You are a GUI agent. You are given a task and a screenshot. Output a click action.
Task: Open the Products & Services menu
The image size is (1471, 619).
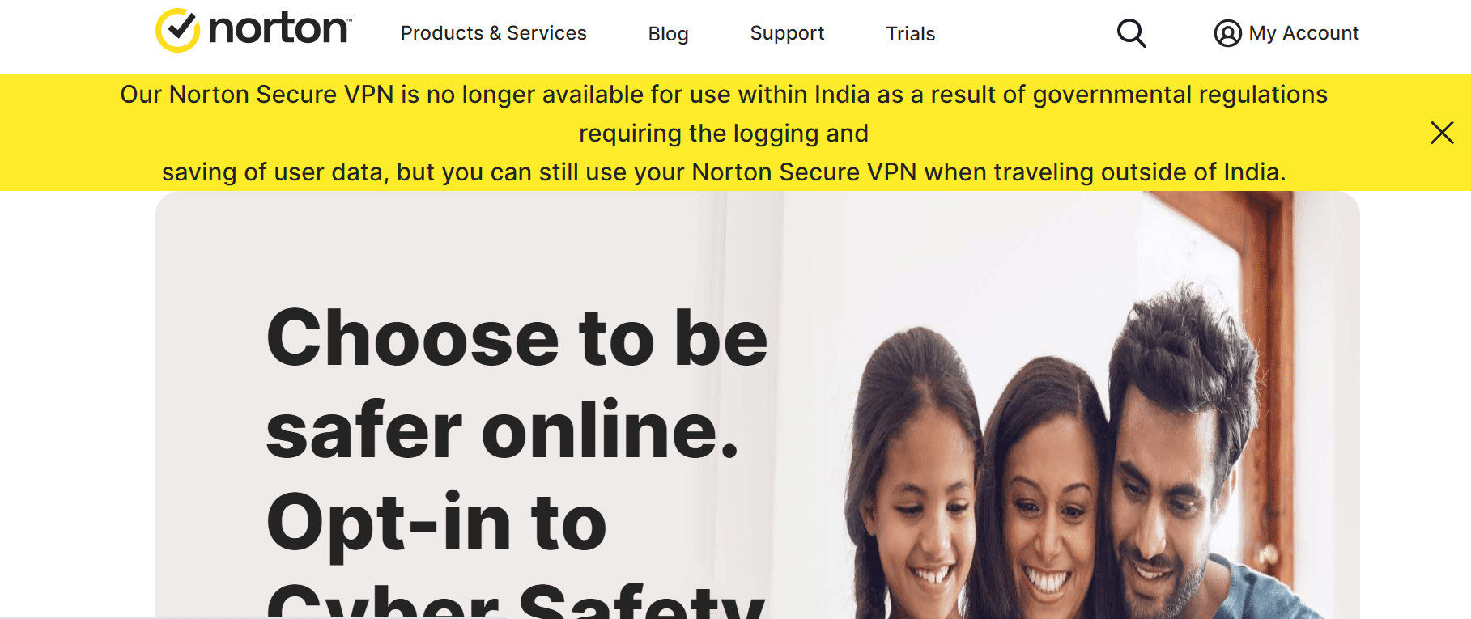(x=493, y=33)
